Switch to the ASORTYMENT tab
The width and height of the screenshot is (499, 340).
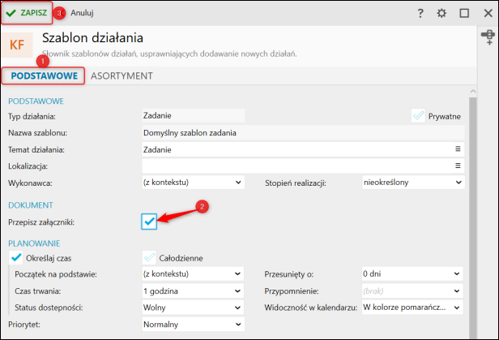coord(122,75)
